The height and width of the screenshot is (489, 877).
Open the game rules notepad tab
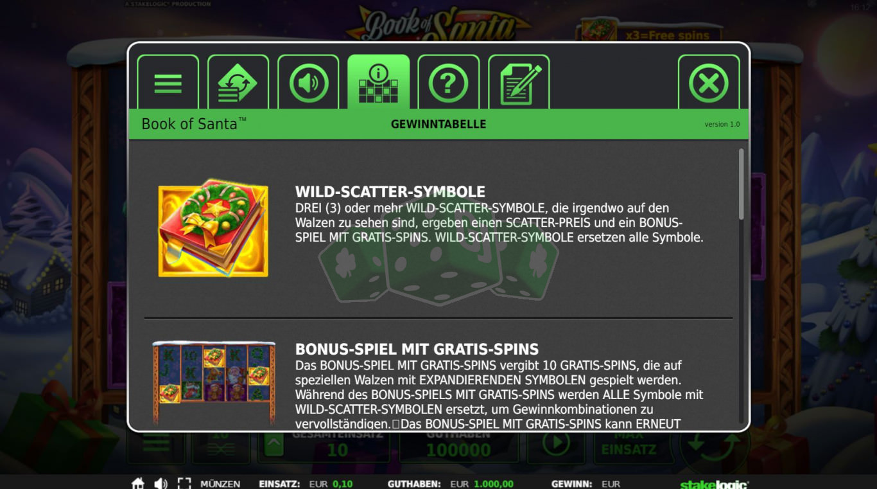[519, 82]
